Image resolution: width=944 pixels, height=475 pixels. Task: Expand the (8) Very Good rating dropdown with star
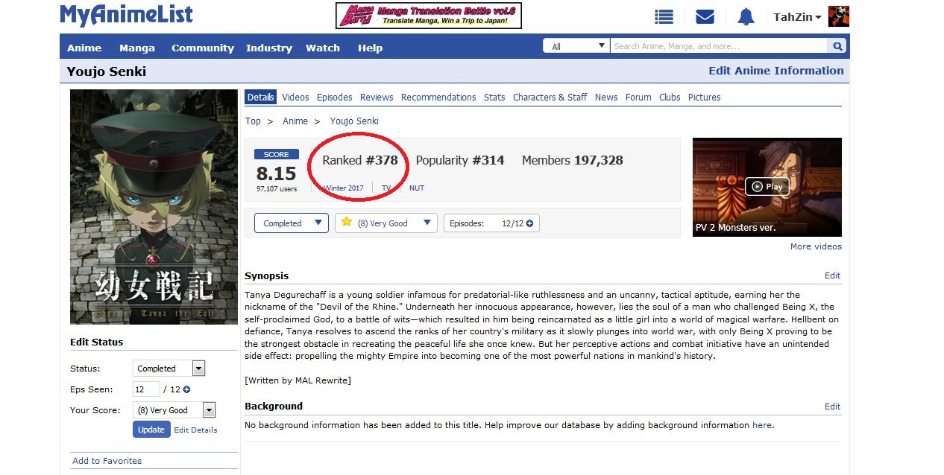point(386,223)
